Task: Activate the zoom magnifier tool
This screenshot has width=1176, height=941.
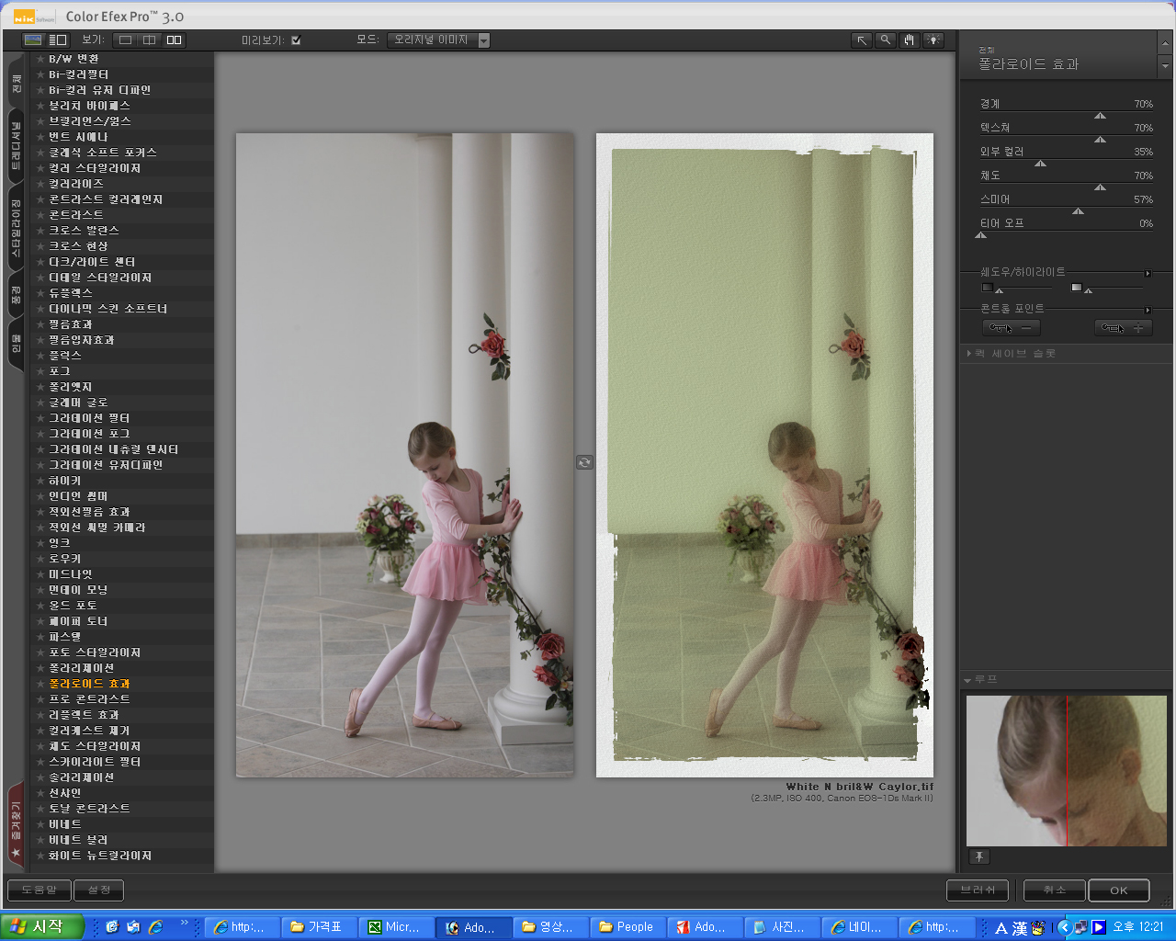Action: (885, 40)
